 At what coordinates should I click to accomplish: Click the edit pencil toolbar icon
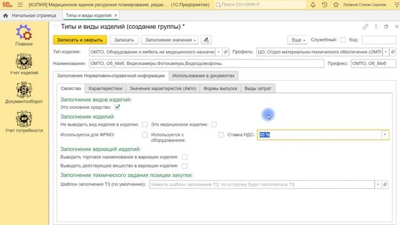(x=206, y=40)
